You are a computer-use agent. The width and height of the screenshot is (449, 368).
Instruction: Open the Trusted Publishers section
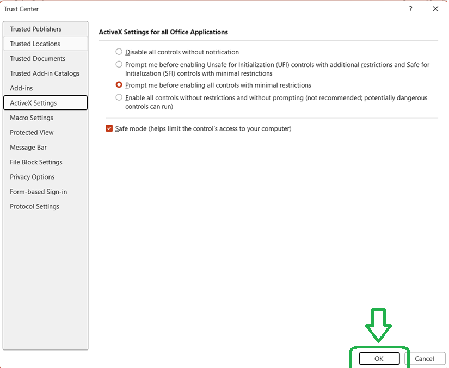click(x=46, y=29)
